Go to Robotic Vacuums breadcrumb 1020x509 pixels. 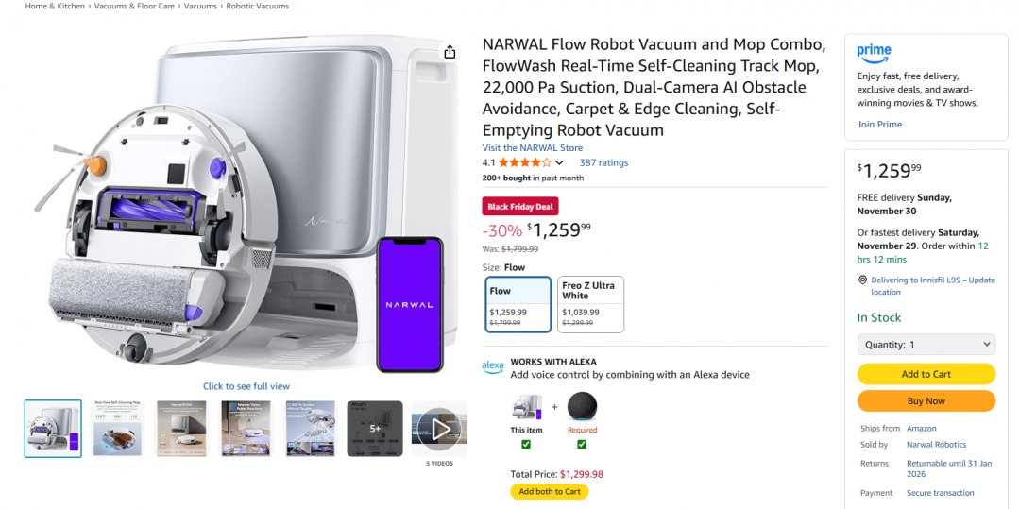click(x=258, y=7)
